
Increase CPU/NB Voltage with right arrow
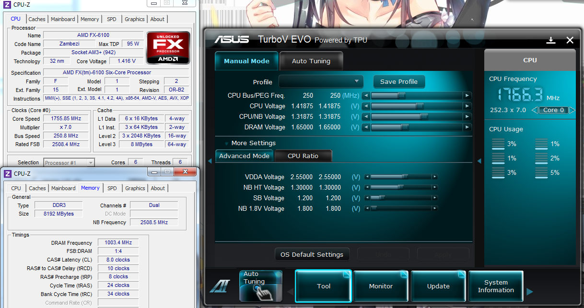click(467, 117)
